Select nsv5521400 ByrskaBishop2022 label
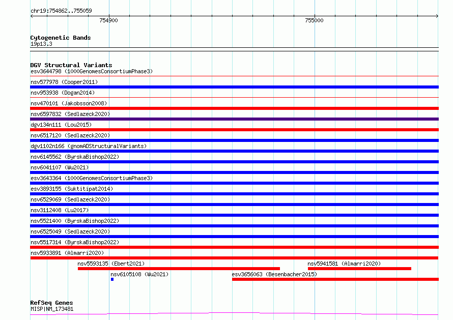This screenshot has width=453, height=320. (75, 221)
